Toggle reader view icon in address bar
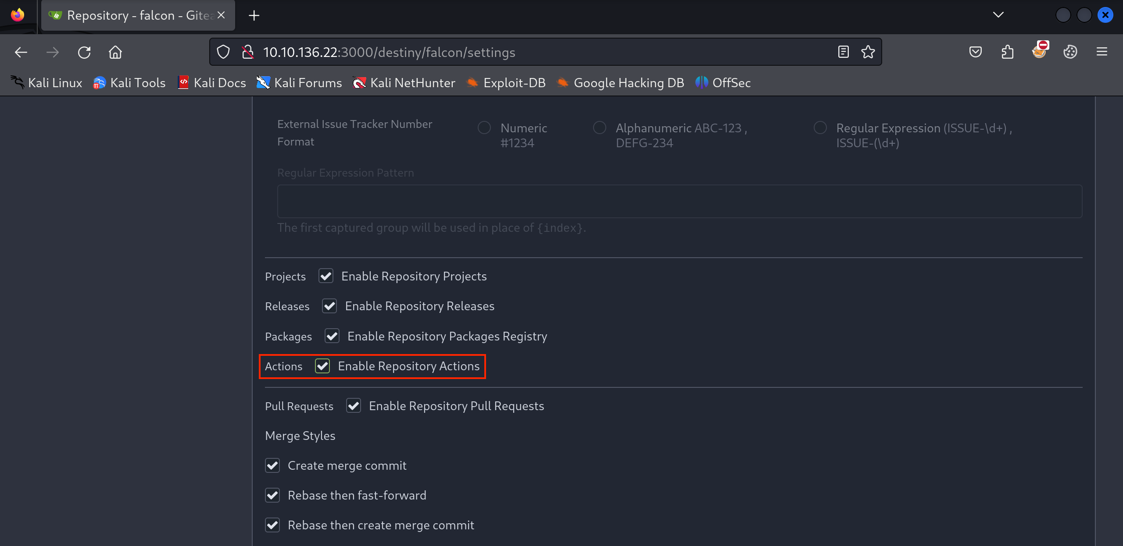 point(843,52)
